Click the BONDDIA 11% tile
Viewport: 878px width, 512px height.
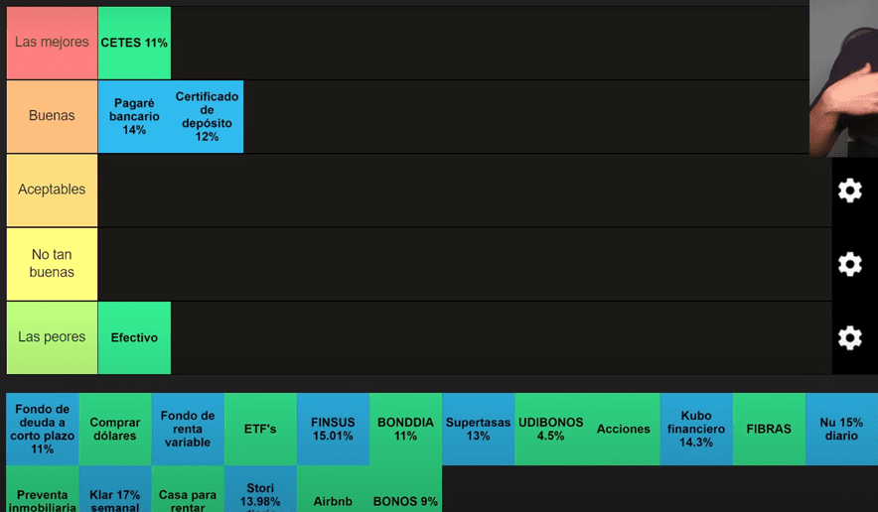coord(405,430)
